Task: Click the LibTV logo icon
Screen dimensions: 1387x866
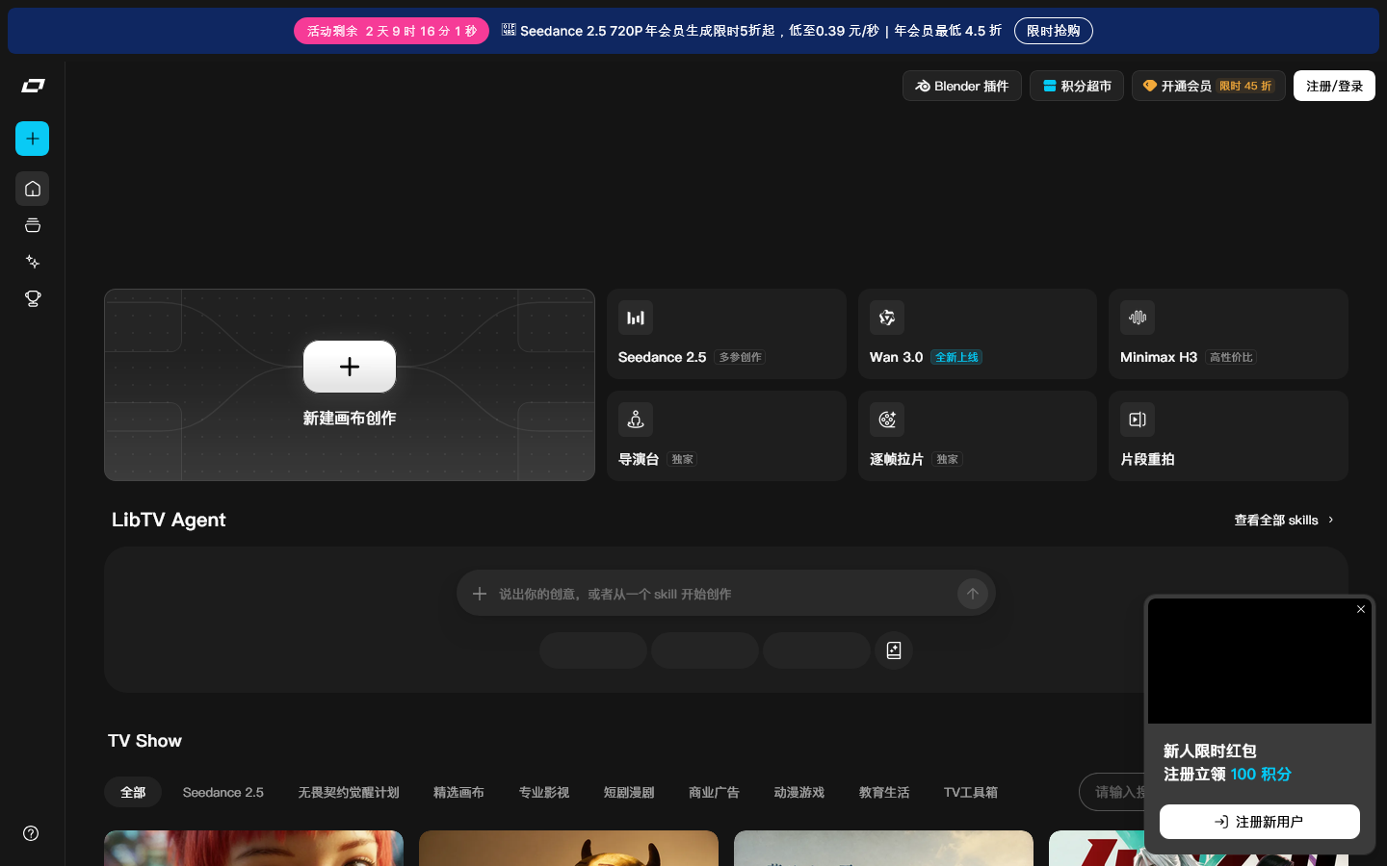Action: [33, 86]
